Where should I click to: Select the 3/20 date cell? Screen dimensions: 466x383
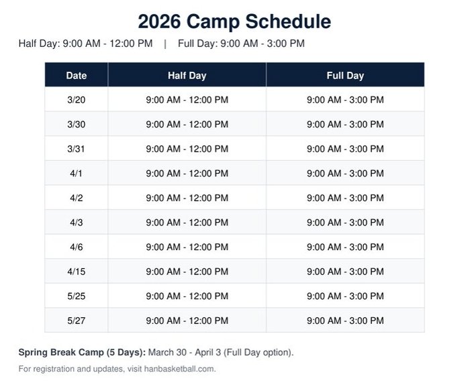pyautogui.click(x=77, y=100)
